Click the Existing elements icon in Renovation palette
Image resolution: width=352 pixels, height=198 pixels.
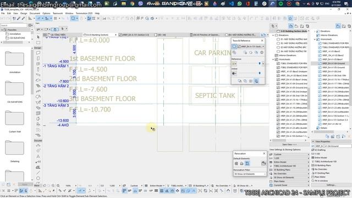[236, 163]
